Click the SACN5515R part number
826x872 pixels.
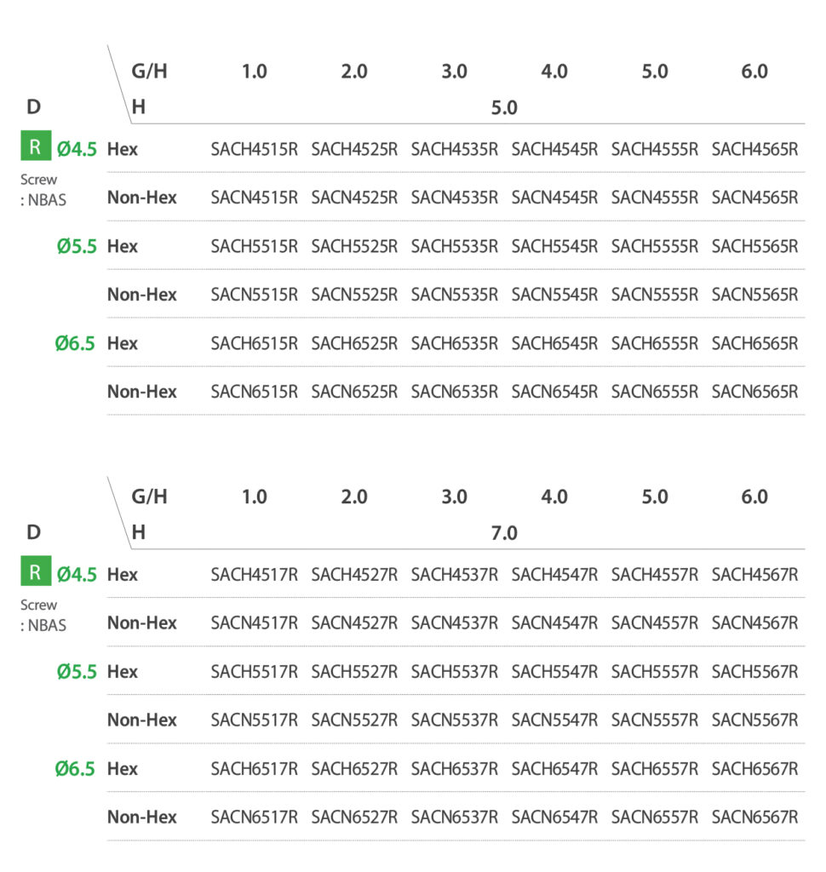[x=254, y=295]
